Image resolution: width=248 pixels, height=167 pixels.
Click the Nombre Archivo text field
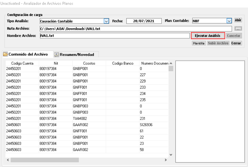point(114,36)
